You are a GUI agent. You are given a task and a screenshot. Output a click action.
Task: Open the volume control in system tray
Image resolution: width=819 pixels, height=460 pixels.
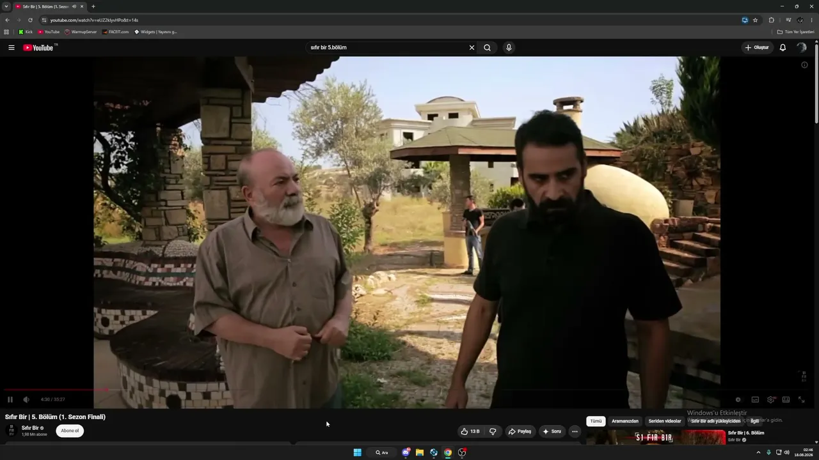tap(786, 452)
